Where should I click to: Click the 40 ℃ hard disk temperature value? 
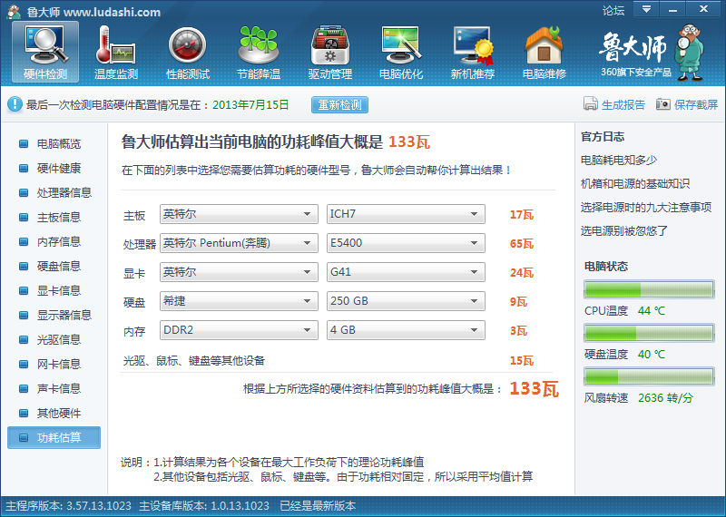(651, 355)
